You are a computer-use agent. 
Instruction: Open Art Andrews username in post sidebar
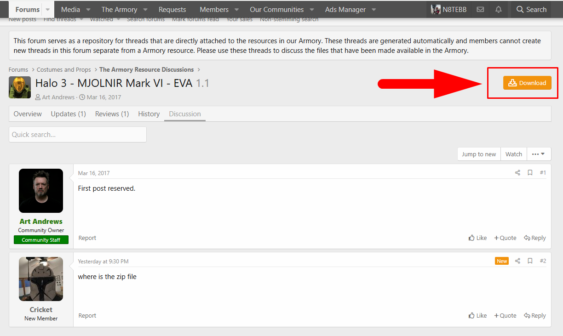point(41,222)
